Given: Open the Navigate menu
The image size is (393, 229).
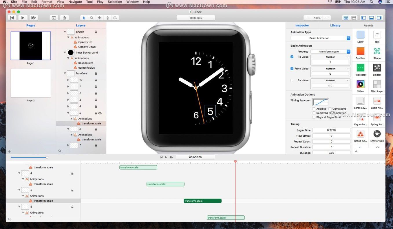Looking at the screenshot, I should 75,2.
